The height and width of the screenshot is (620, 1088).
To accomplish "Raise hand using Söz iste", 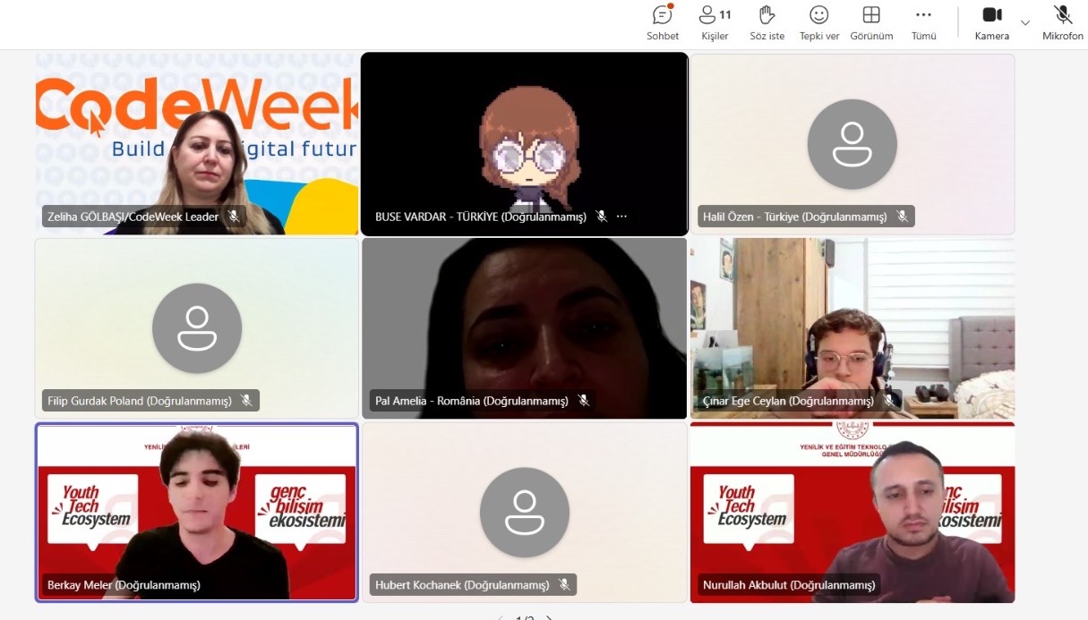I will click(767, 23).
